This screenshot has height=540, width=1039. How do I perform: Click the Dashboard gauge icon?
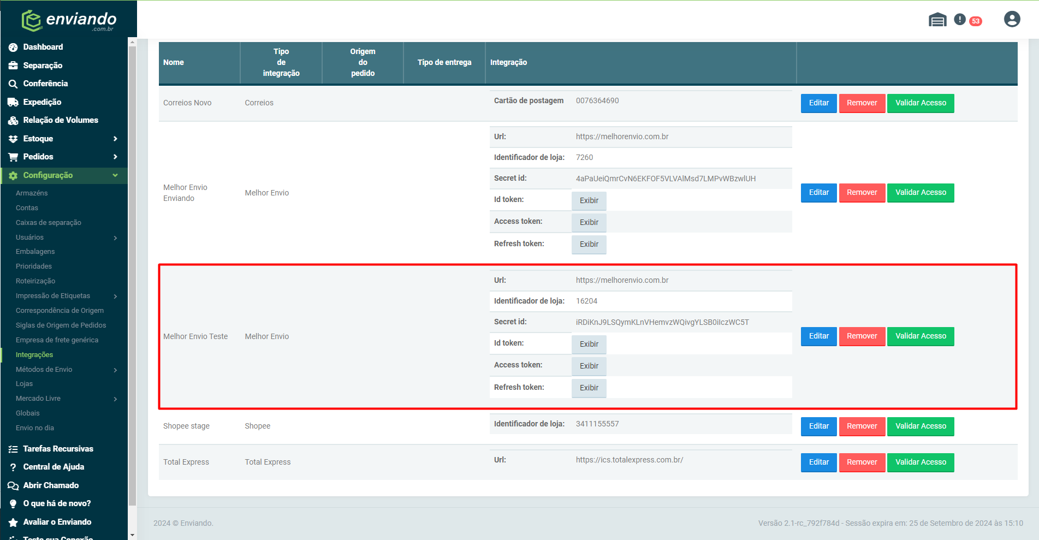click(x=13, y=48)
